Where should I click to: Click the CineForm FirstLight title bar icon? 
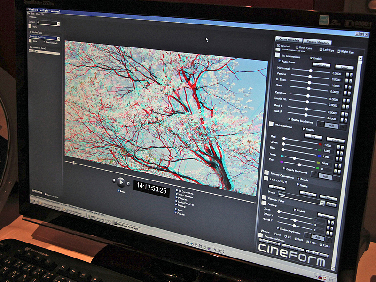point(28,9)
